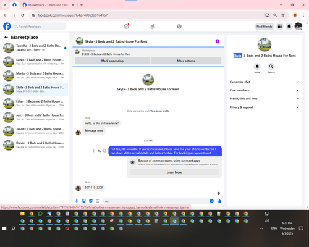Click the ENG language indicator
Image resolution: width=309 pixels, height=247 pixels.
pyautogui.click(x=274, y=228)
